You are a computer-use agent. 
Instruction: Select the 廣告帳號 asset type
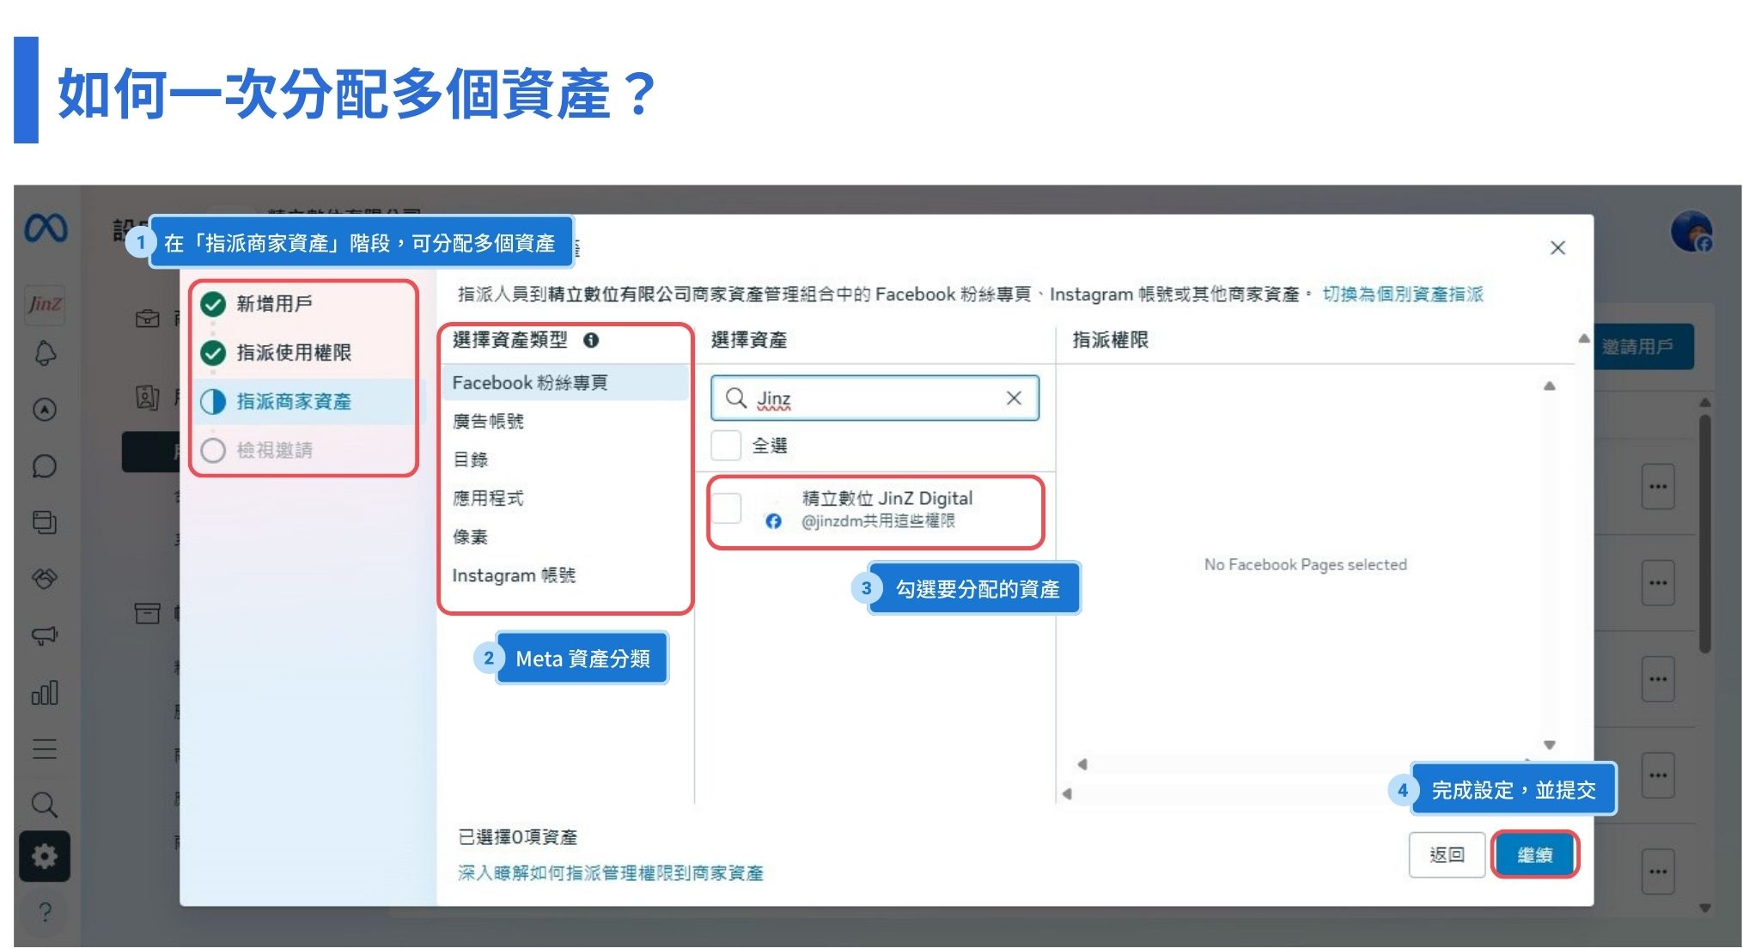click(488, 421)
